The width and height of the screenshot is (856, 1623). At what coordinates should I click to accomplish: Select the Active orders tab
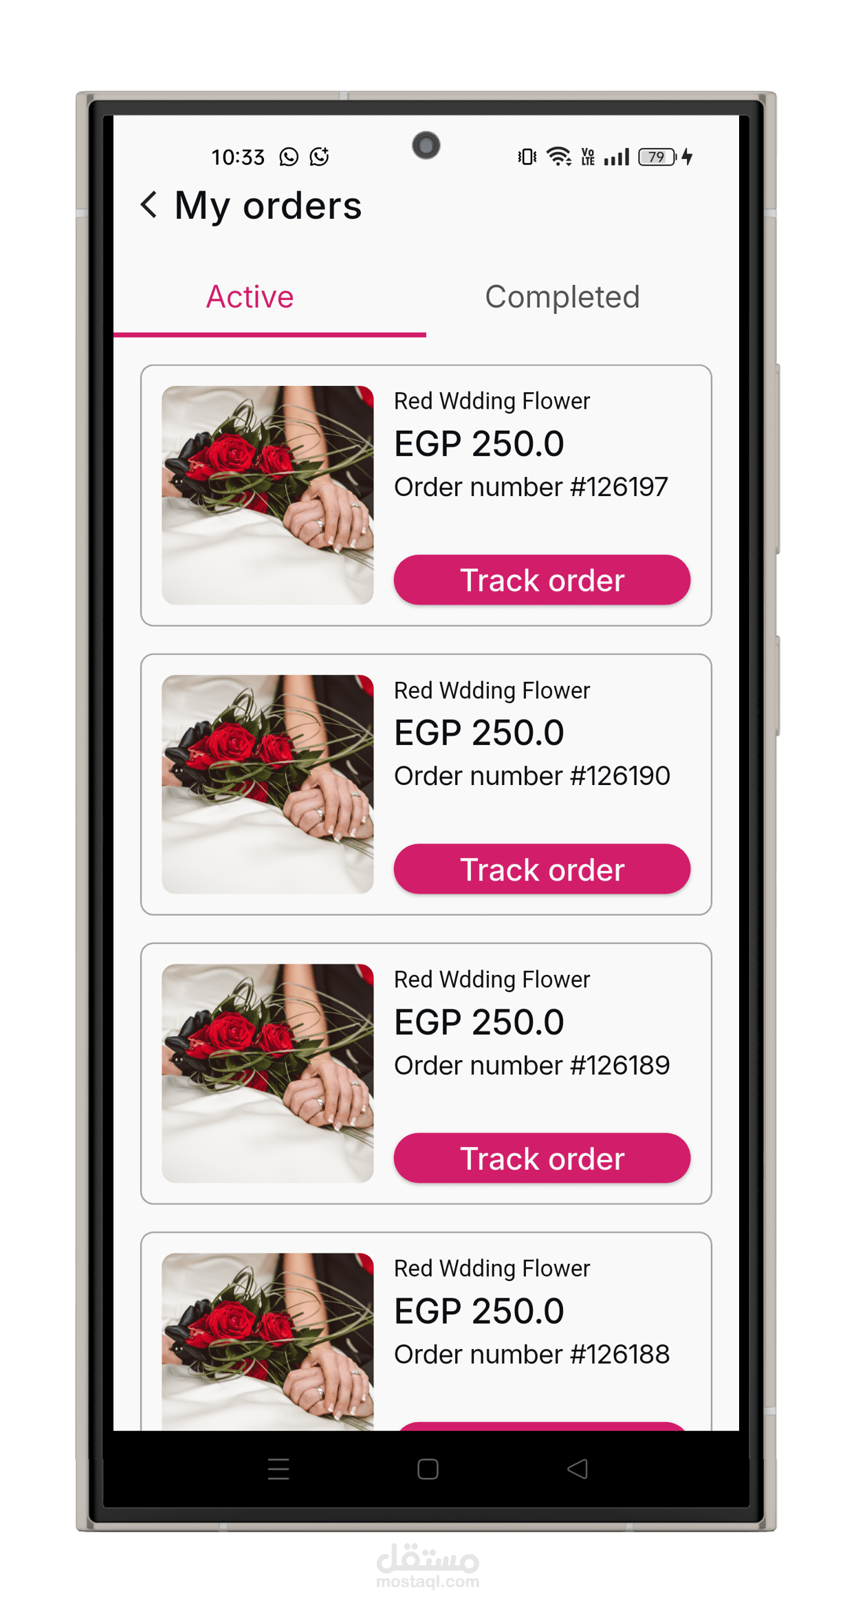click(x=250, y=297)
